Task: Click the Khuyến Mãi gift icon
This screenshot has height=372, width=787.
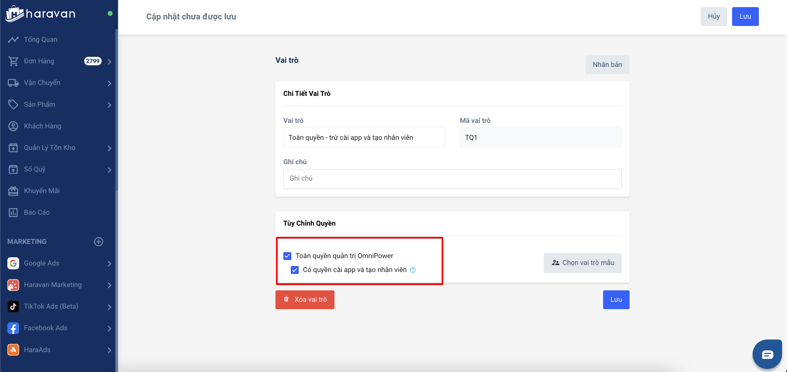Action: click(13, 191)
